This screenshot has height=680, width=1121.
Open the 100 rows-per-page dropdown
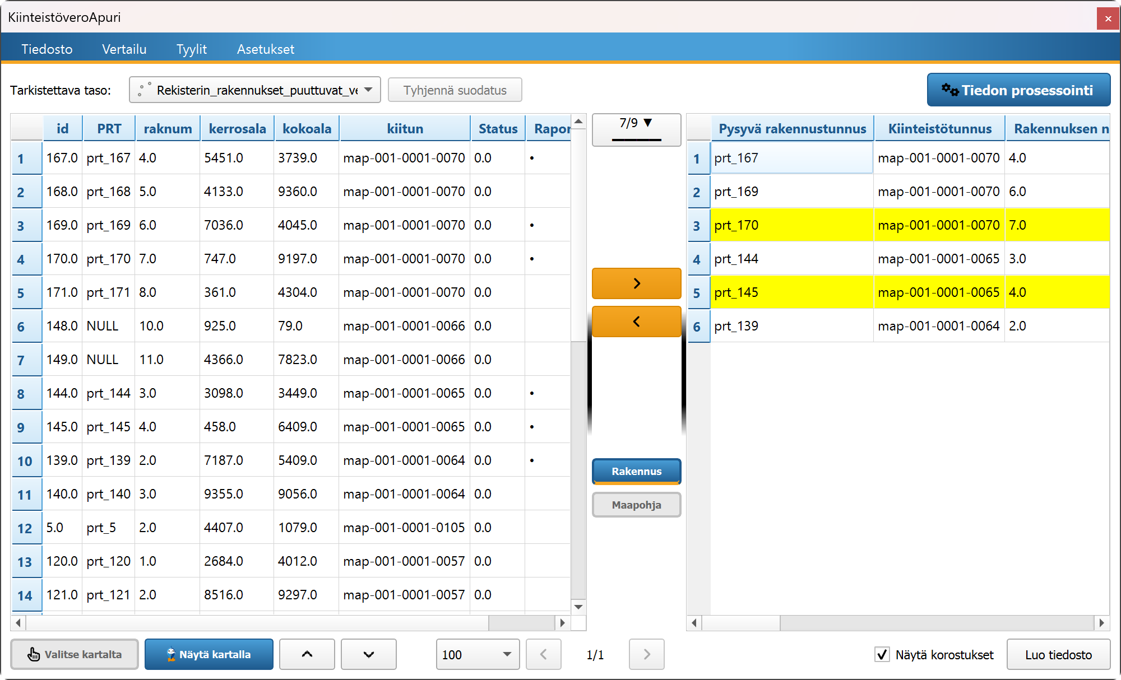tap(478, 654)
